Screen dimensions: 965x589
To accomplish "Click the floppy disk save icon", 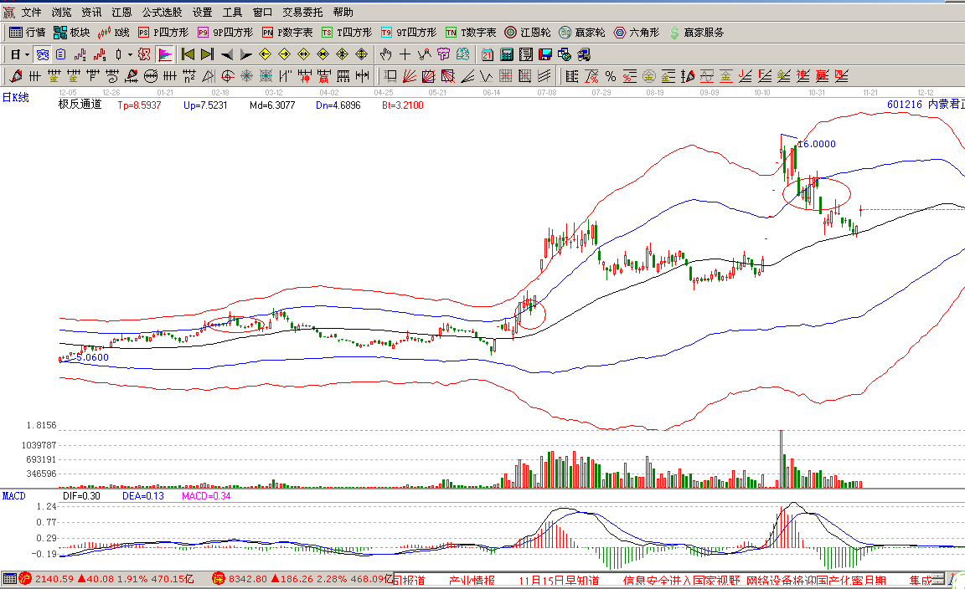I will tap(545, 54).
